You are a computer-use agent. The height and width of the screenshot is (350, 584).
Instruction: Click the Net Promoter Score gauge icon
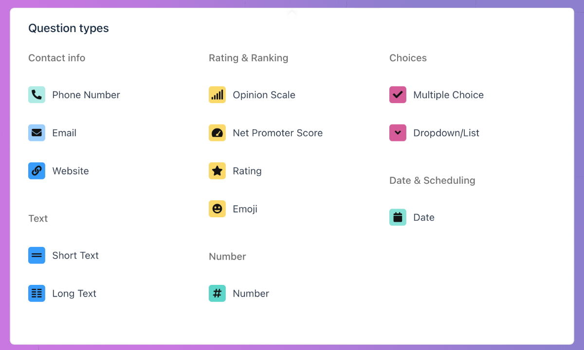tap(217, 133)
